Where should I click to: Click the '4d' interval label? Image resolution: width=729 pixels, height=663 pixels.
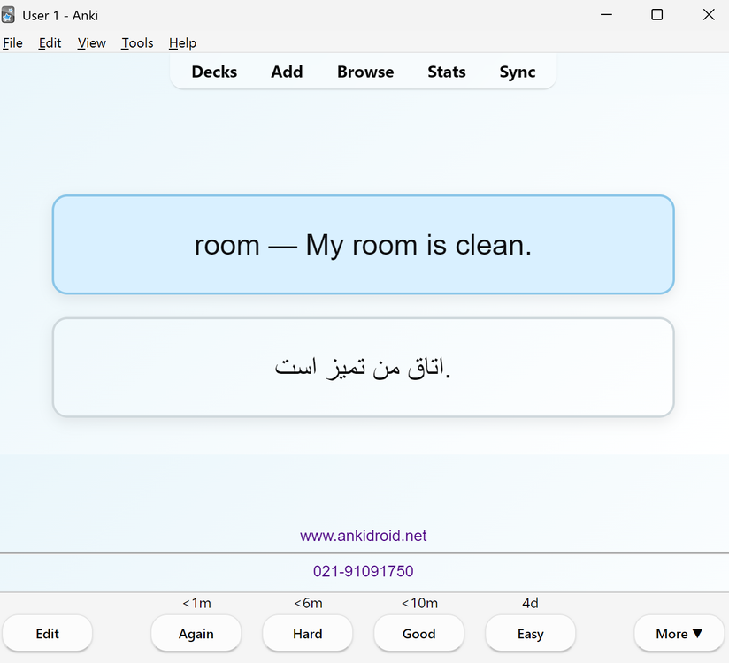[530, 603]
